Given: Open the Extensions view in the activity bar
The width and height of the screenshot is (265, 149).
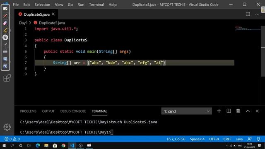Looking at the screenshot, I should pos(7,78).
